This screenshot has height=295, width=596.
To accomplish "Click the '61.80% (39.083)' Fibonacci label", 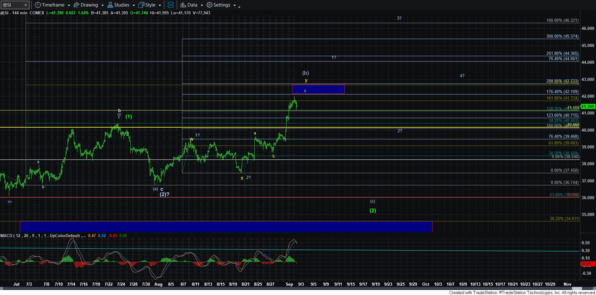I will (x=563, y=143).
